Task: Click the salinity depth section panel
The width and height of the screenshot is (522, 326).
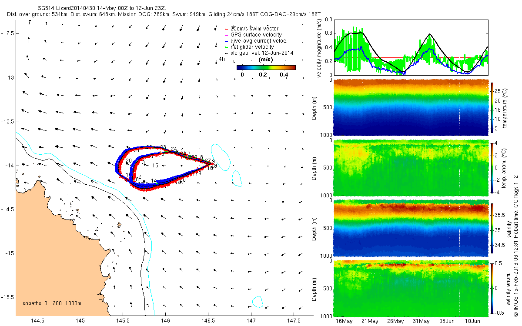Action: coord(411,228)
